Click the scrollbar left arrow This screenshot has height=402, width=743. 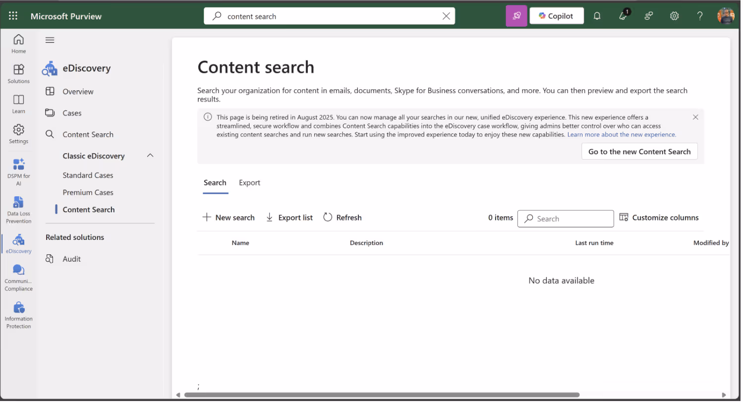pyautogui.click(x=178, y=395)
